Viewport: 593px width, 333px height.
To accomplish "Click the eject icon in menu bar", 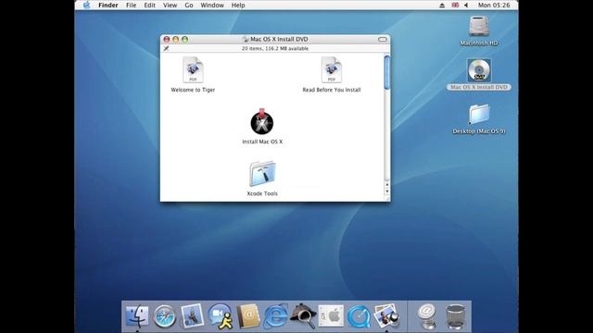I will click(442, 6).
